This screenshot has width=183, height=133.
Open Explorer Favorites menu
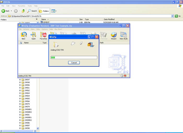(x=21, y=6)
